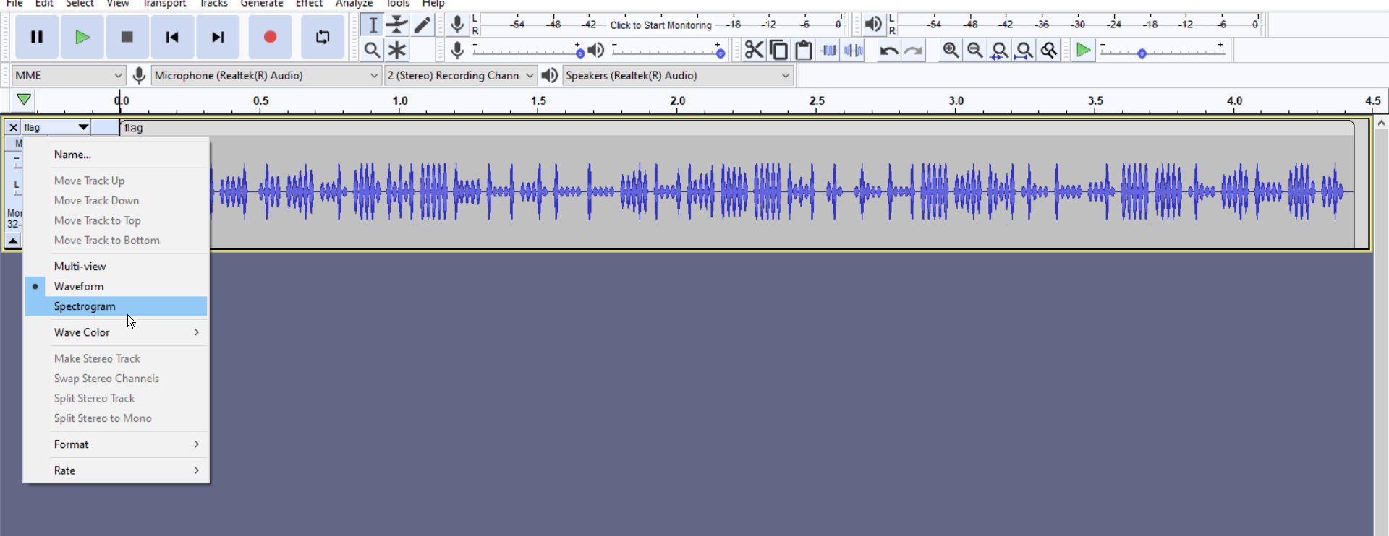Redo the last undone action
Screen dimensions: 1389x536
[914, 50]
